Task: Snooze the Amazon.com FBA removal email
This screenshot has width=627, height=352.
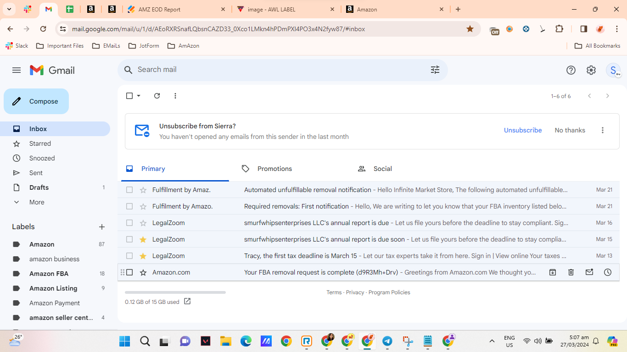Action: [x=608, y=272]
